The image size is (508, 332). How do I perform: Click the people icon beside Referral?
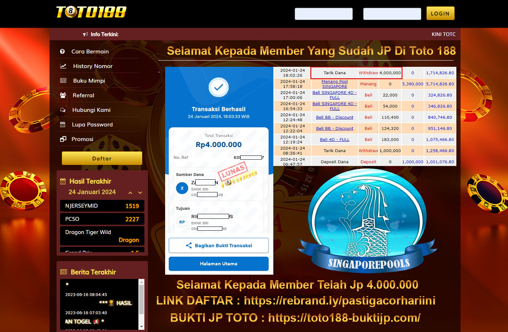coord(63,95)
